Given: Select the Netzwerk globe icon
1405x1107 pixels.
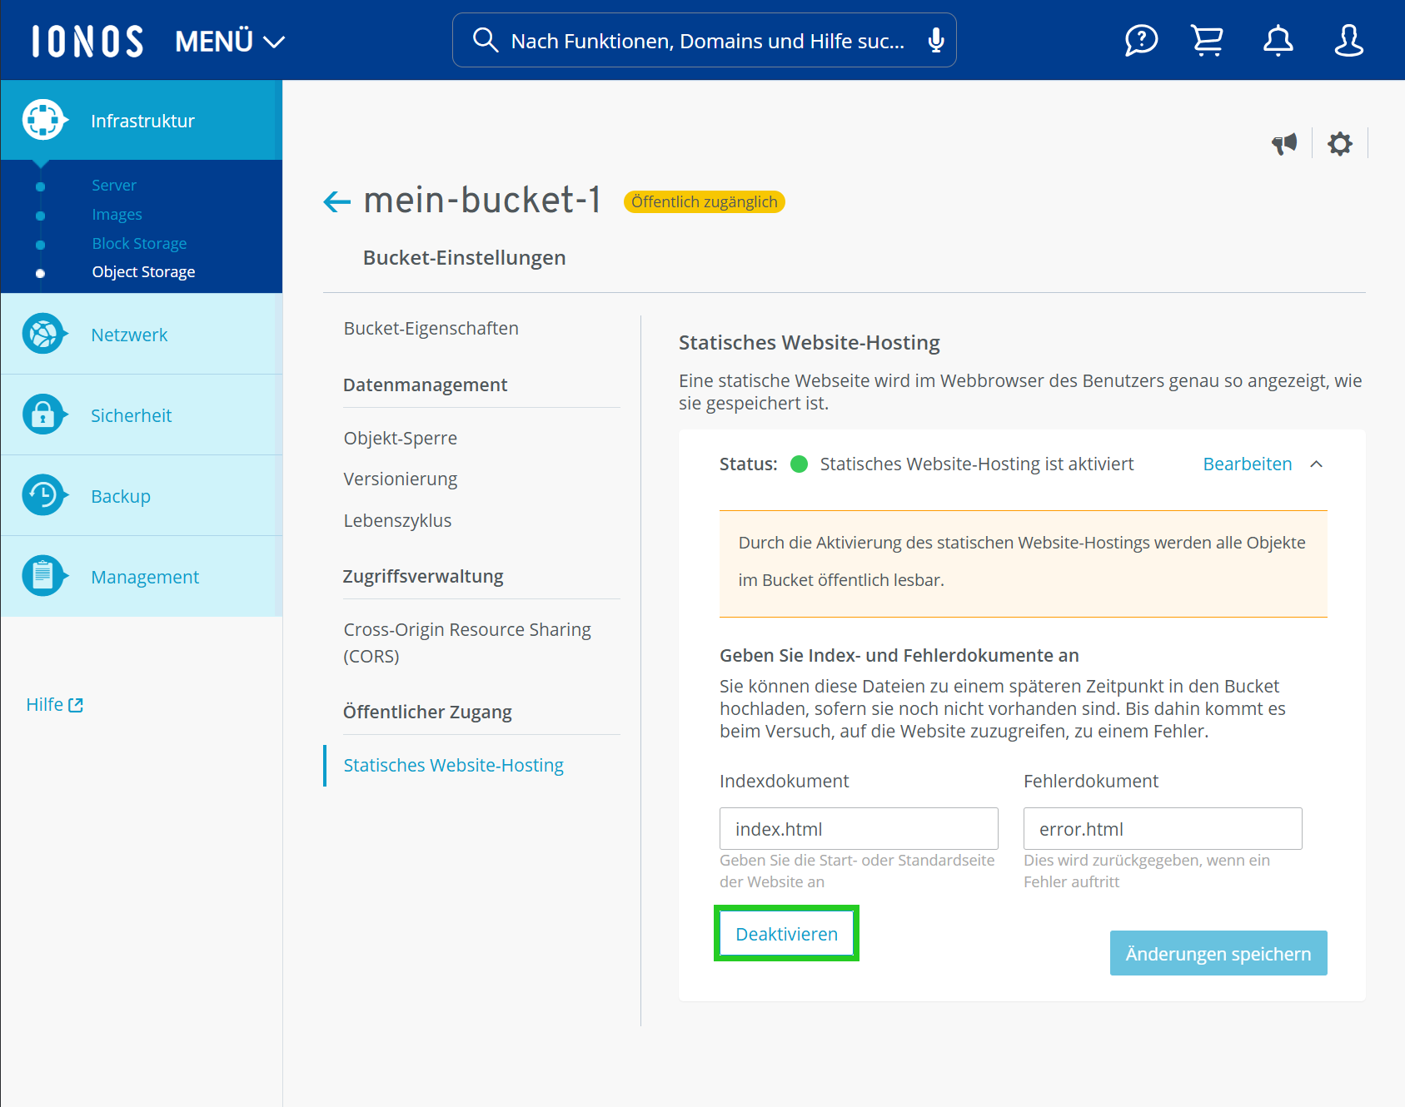Looking at the screenshot, I should (x=43, y=334).
